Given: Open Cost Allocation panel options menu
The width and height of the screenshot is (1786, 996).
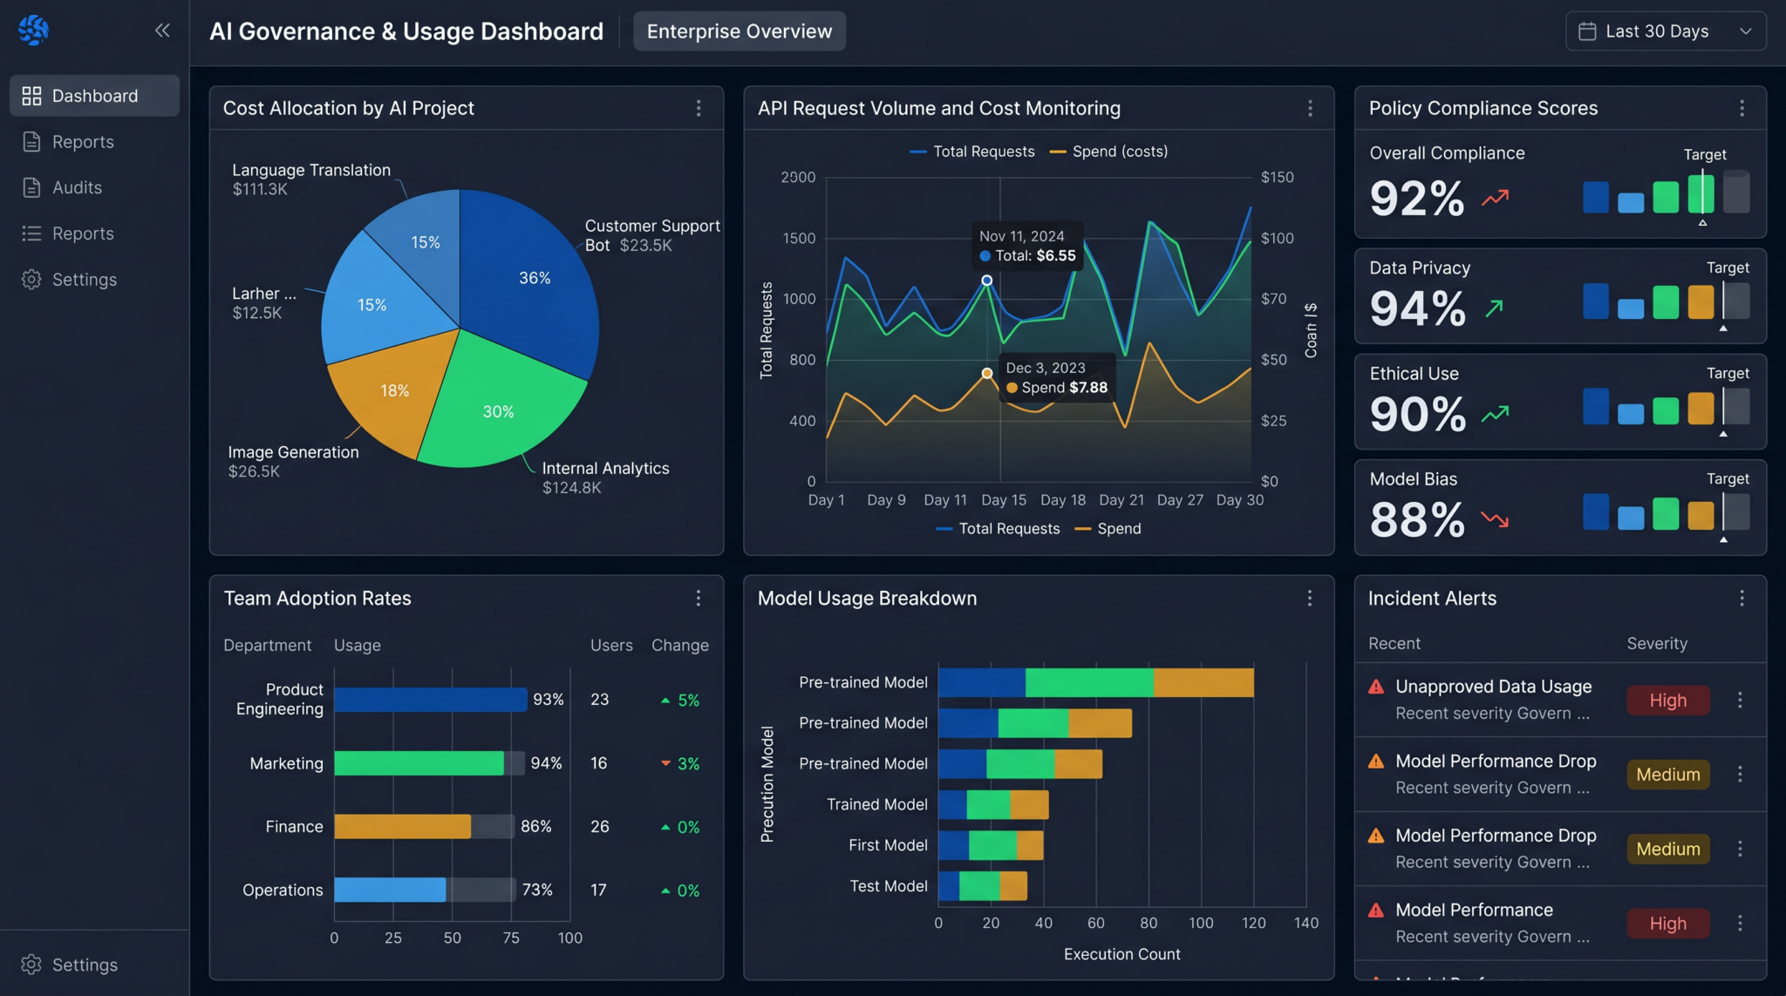Looking at the screenshot, I should click(699, 108).
